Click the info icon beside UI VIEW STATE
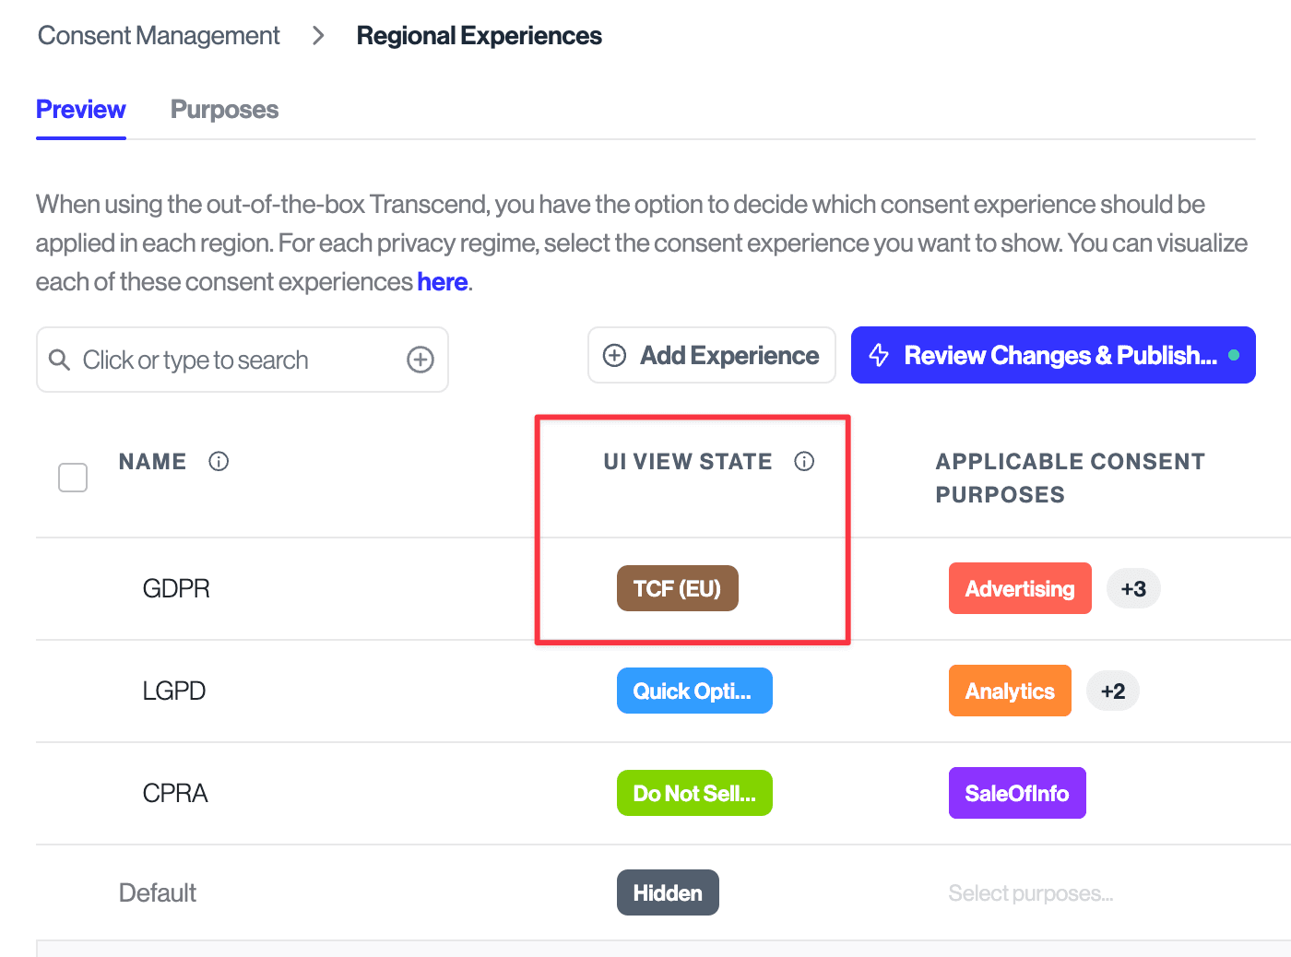 point(804,461)
